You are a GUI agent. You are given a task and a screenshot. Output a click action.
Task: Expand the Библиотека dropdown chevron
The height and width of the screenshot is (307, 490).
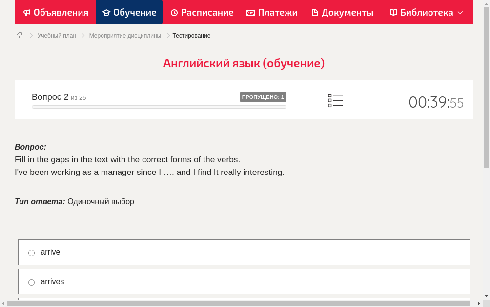coord(460,13)
